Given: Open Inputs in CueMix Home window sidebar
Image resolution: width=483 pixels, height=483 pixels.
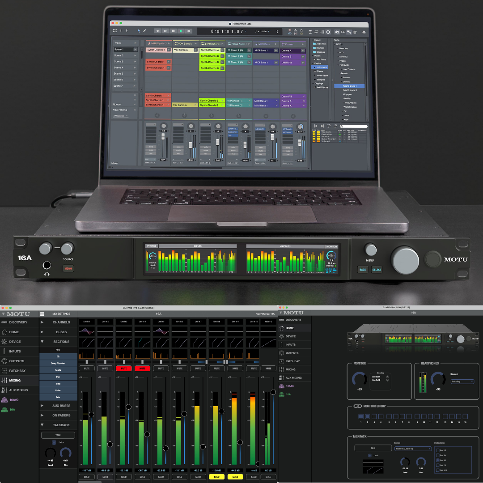Looking at the screenshot, I should pyautogui.click(x=294, y=345).
